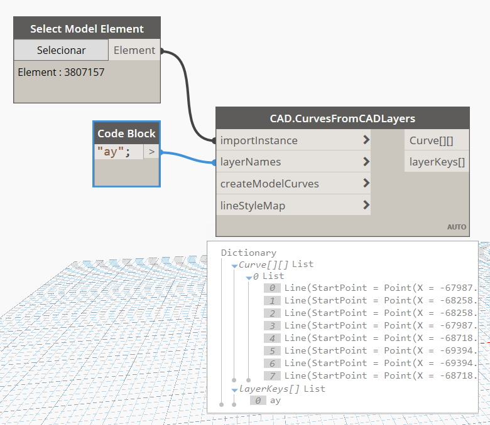Screen dimensions: 490x425
Task: Collapse the layerKeys[] List tree node
Action: pos(234,390)
